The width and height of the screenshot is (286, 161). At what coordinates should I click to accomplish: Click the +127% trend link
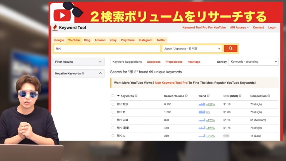[210, 105]
